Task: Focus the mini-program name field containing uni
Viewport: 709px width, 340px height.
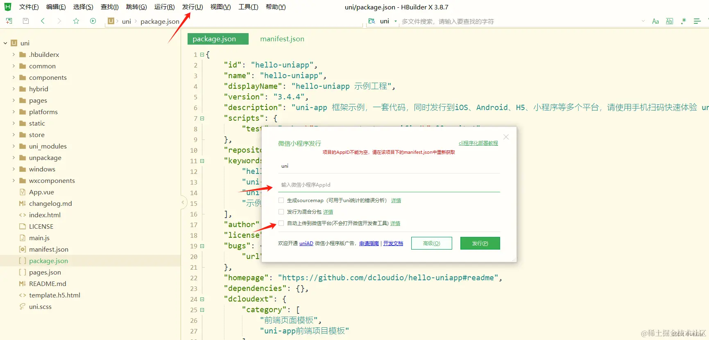Action: pyautogui.click(x=389, y=166)
